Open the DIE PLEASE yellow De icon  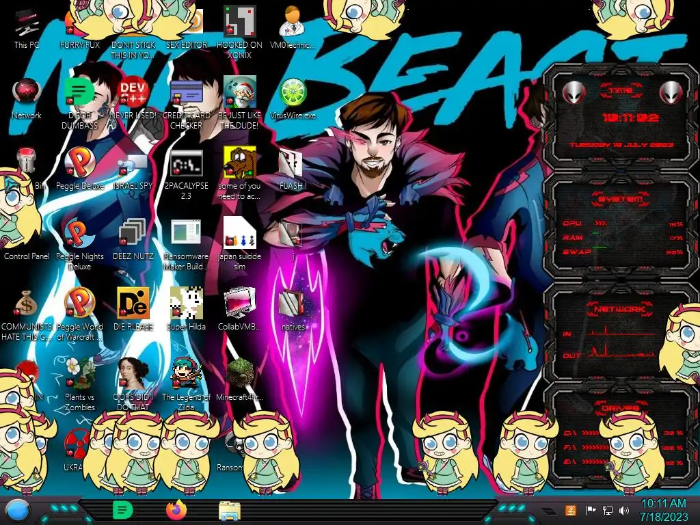click(x=133, y=309)
